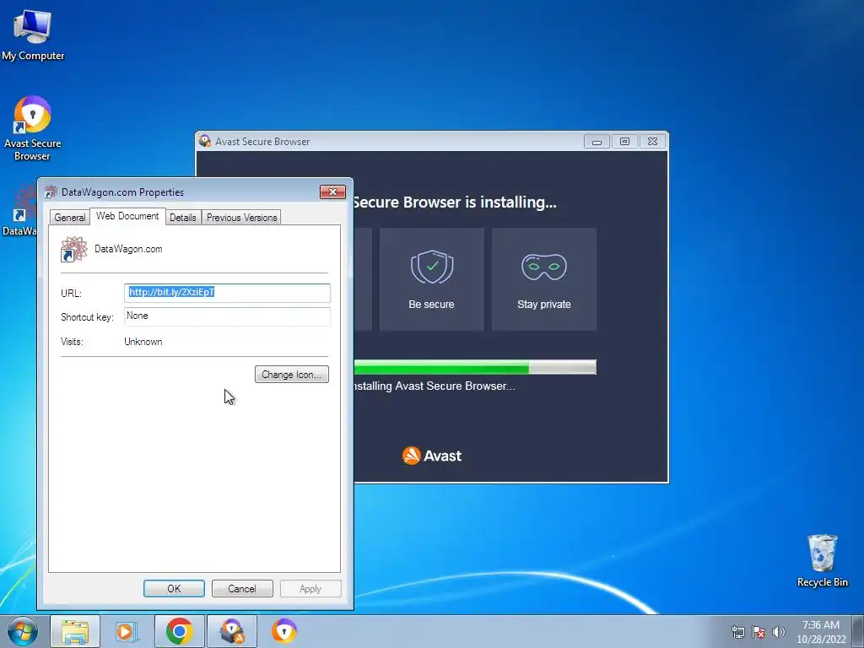
Task: Open the Windows Start menu orb
Action: click(23, 631)
